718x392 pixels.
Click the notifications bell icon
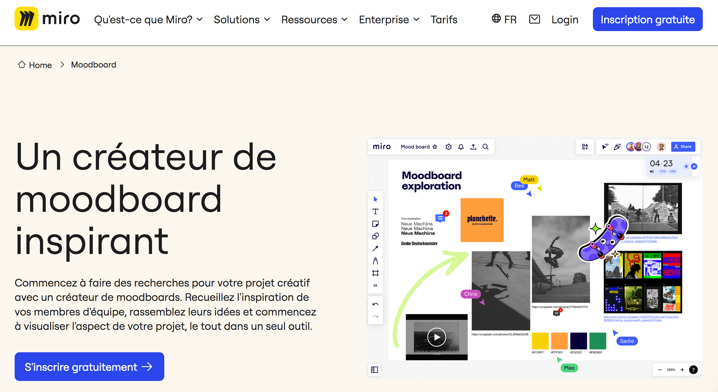(x=461, y=147)
